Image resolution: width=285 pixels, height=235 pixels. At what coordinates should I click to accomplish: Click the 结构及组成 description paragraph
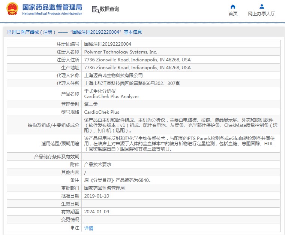[181, 125]
